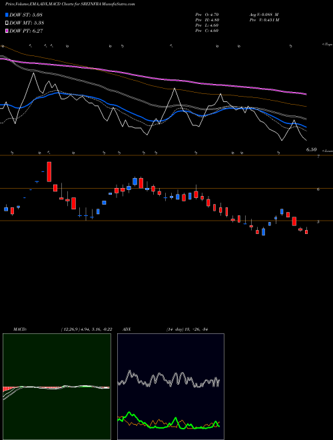Image resolution: width=333 pixels, height=440 pixels.
Task: Click the 'ADX' panel heading
Action: 127,329
